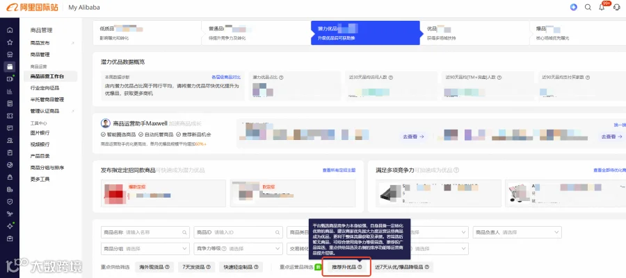Click the headset customer service icon
626x278 pixels.
coord(616,7)
